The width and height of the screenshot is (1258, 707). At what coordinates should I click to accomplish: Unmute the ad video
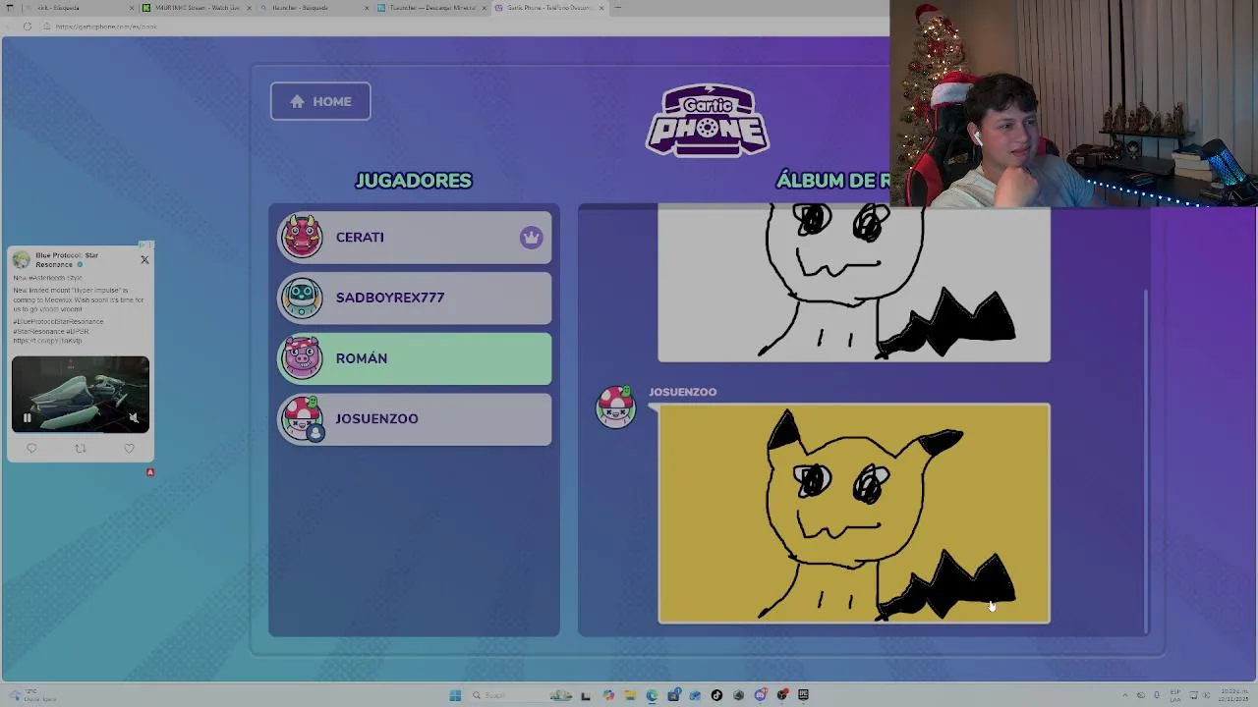click(x=134, y=418)
